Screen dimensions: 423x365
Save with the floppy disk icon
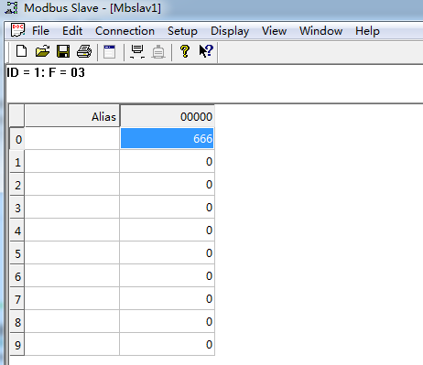point(63,51)
